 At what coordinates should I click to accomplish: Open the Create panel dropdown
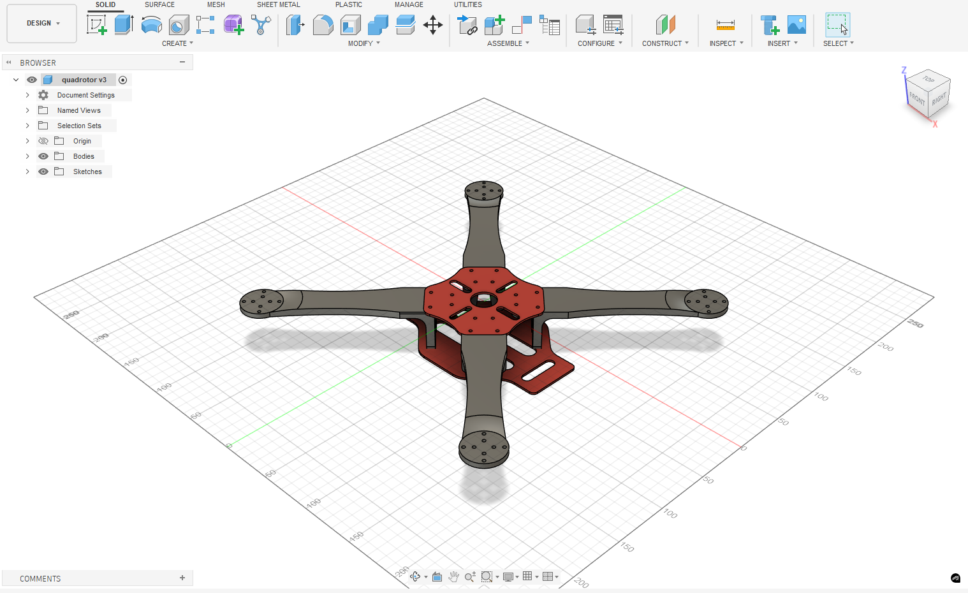click(177, 43)
